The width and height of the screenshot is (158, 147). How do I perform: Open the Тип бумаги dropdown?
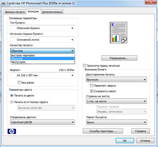click(x=42, y=28)
